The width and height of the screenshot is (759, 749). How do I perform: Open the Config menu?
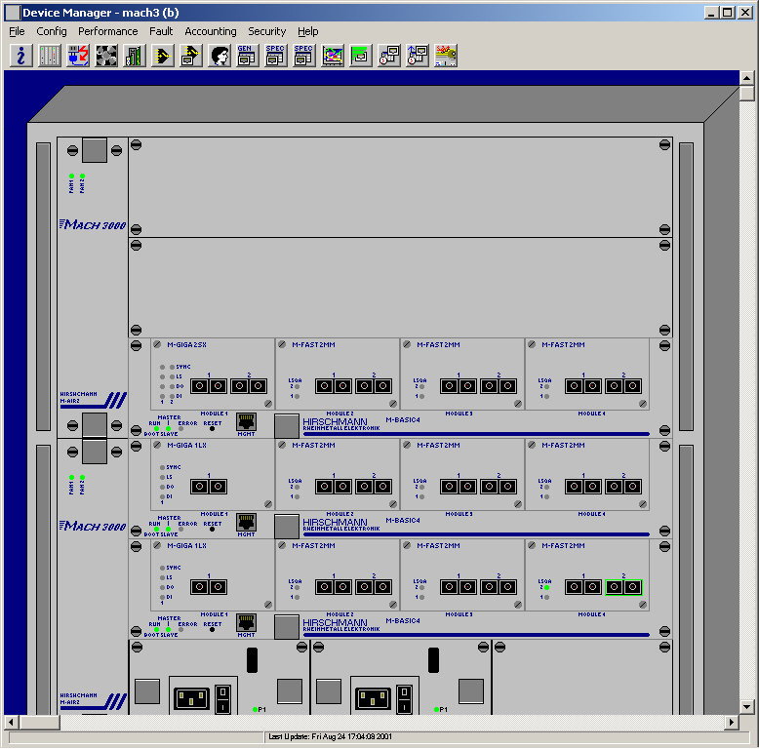[52, 31]
